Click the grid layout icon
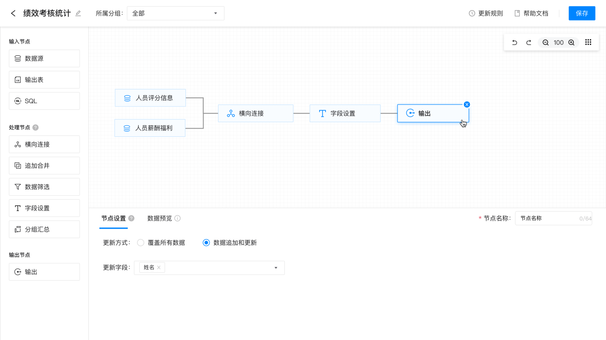 (x=588, y=42)
